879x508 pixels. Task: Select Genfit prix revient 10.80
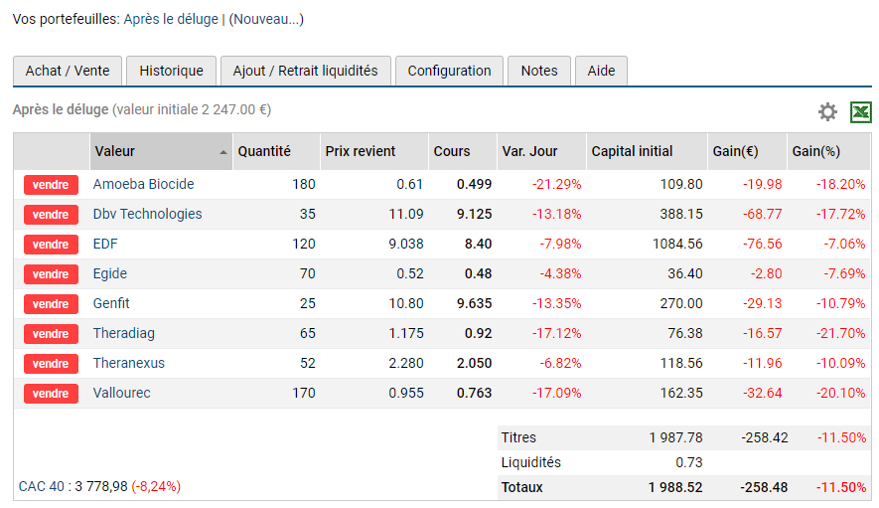(406, 303)
